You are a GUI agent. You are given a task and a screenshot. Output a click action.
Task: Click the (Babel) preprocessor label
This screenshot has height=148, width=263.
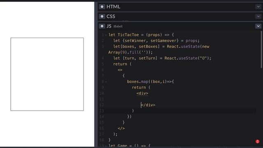118,26
